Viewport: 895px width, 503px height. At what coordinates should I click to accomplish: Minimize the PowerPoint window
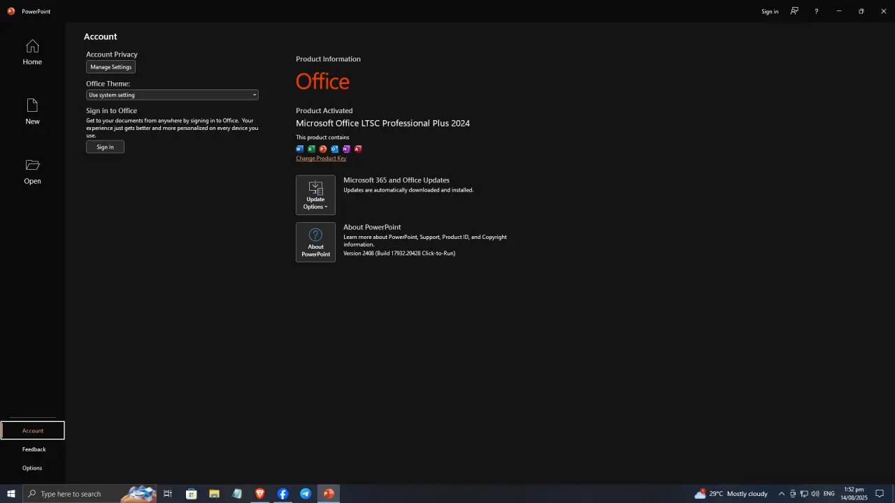(839, 11)
